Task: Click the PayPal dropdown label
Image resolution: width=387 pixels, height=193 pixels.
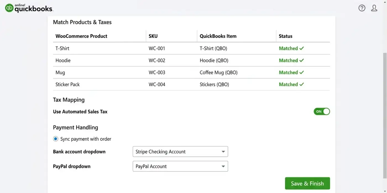Action: click(72, 166)
